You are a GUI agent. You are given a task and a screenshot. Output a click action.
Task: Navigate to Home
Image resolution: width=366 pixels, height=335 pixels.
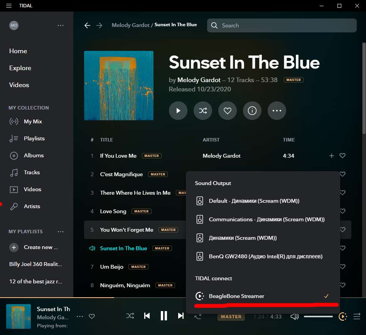[18, 51]
